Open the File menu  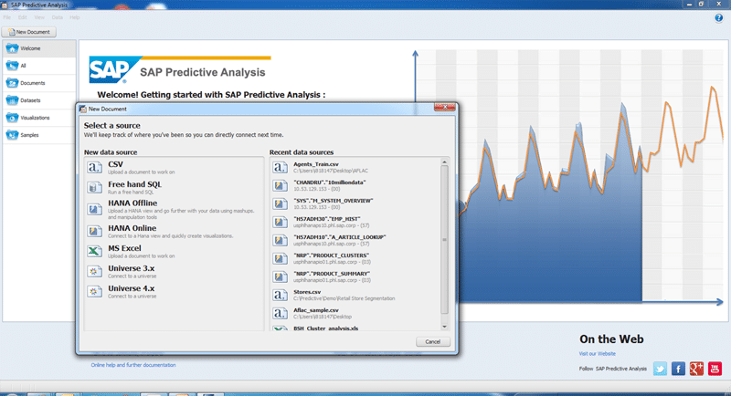(x=7, y=17)
